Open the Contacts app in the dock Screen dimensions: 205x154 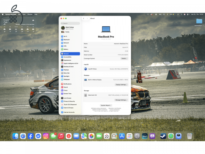(114, 136)
